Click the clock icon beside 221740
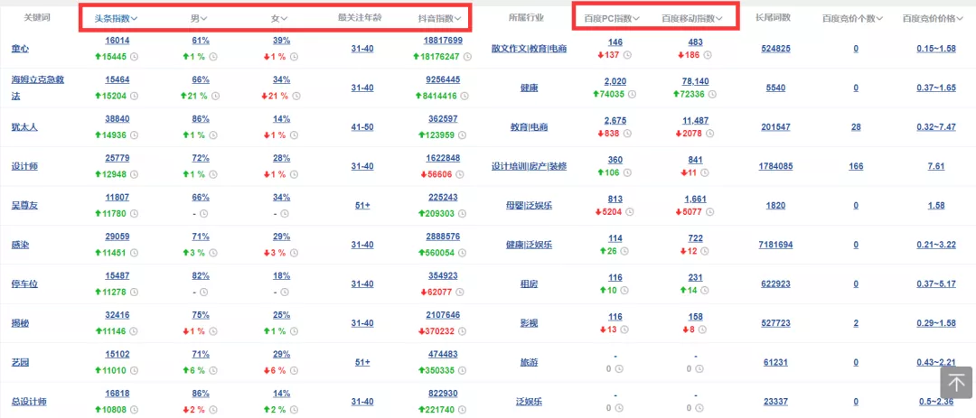The height and width of the screenshot is (418, 976). click(x=463, y=409)
